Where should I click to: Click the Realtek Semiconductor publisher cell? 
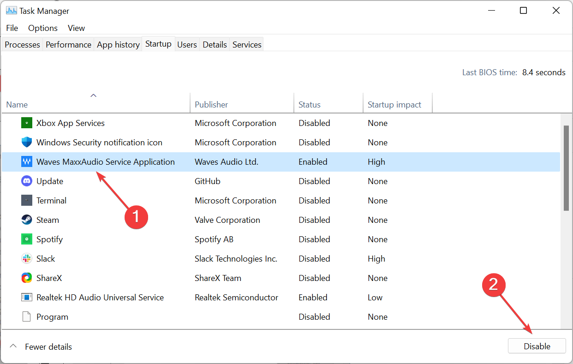click(x=236, y=298)
